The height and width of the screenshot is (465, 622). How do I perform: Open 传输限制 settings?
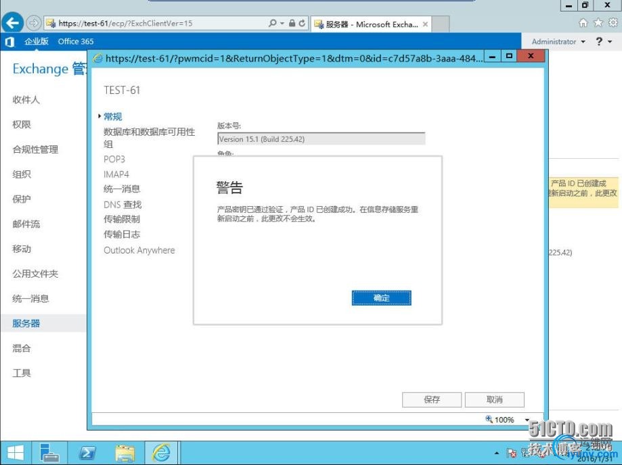coord(122,219)
